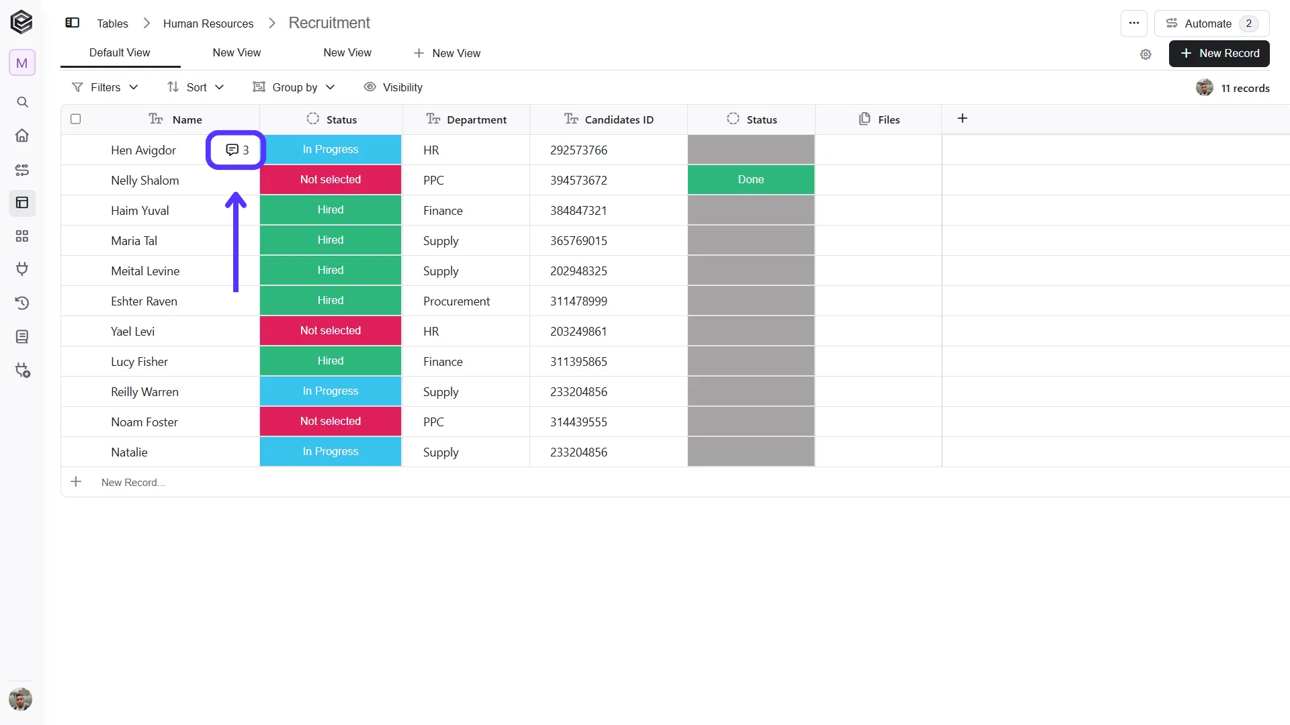Viewport: 1290px width, 725px height.
Task: Open the M workspace avatar
Action: point(21,63)
